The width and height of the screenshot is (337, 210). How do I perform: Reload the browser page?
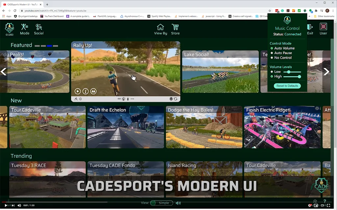(x=15, y=10)
